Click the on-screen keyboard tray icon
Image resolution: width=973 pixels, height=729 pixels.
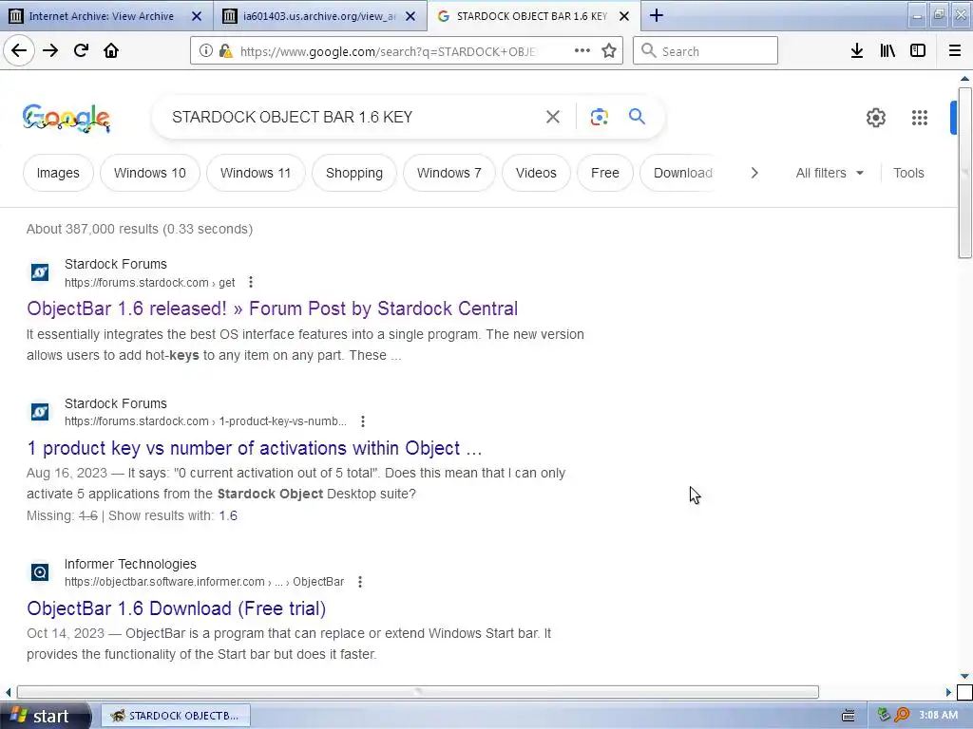pos(849,716)
